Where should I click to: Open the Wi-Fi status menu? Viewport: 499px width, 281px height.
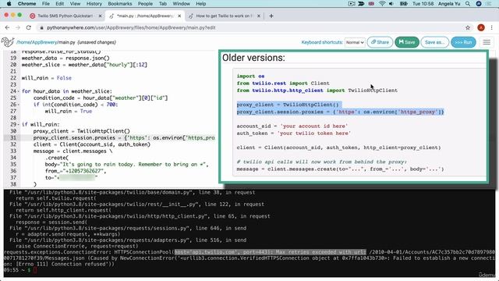point(382,3)
